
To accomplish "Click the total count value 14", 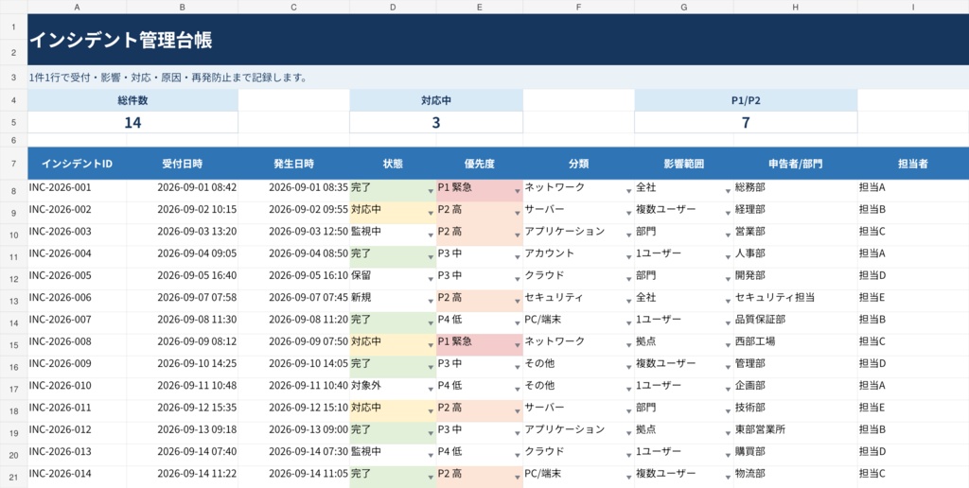I will [132, 122].
